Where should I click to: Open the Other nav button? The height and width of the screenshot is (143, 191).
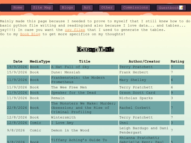pyautogui.click(x=107, y=7)
